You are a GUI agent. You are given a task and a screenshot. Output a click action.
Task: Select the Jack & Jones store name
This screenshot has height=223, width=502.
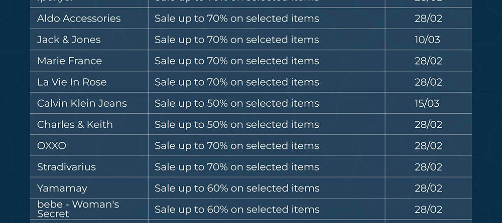pyautogui.click(x=69, y=40)
